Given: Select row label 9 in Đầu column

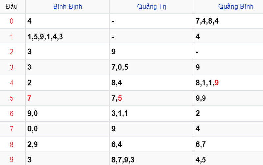Looking at the screenshot, I should (12, 160).
